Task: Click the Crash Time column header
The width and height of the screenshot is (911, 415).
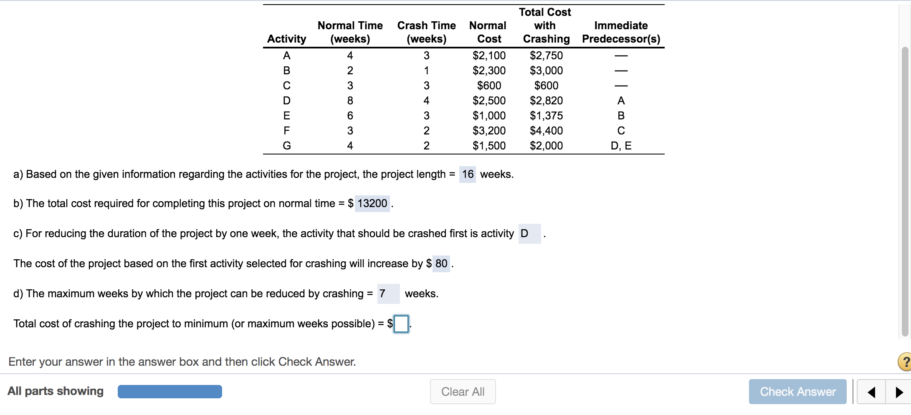Action: (426, 32)
